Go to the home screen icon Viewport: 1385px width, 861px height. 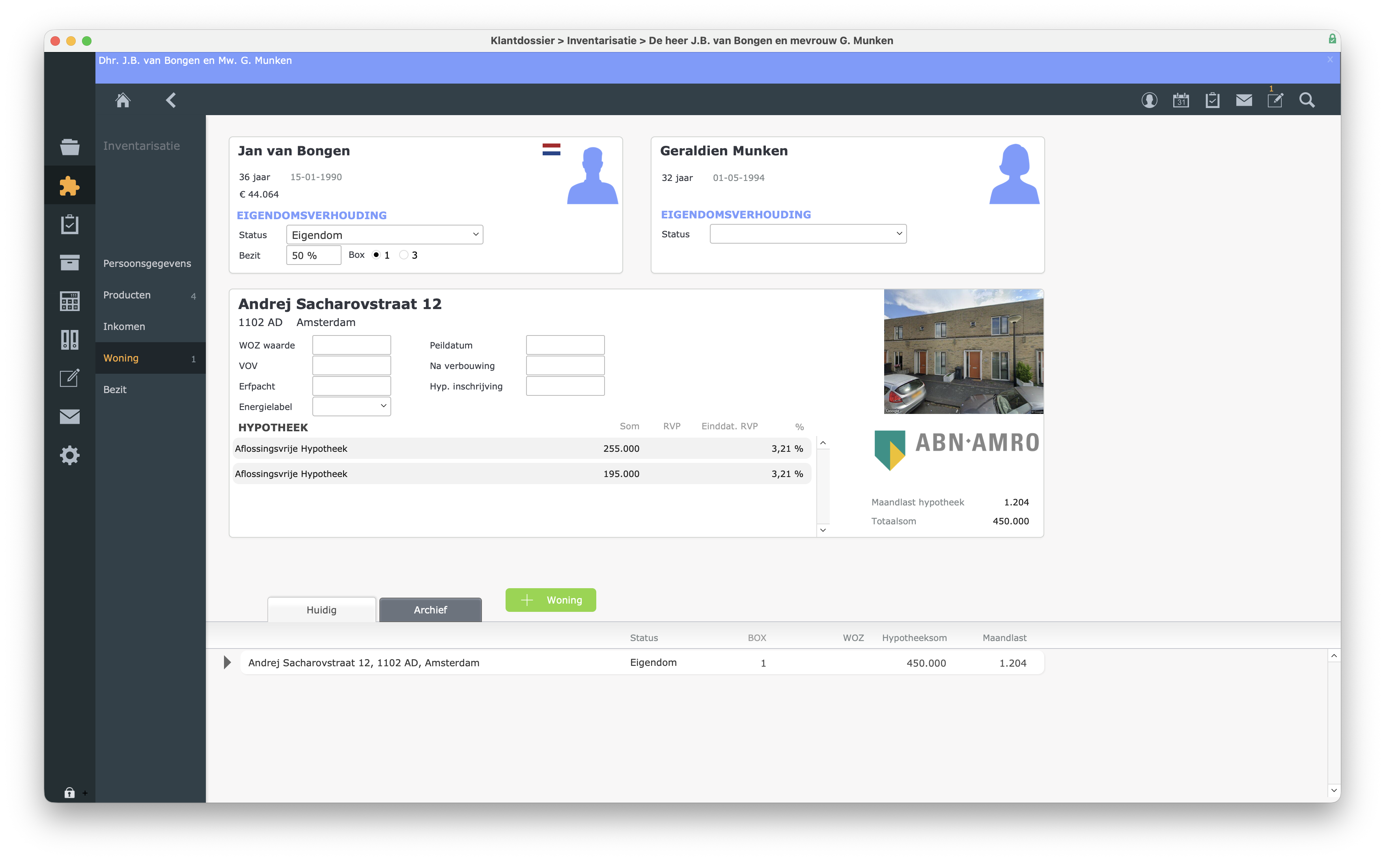pos(123,100)
